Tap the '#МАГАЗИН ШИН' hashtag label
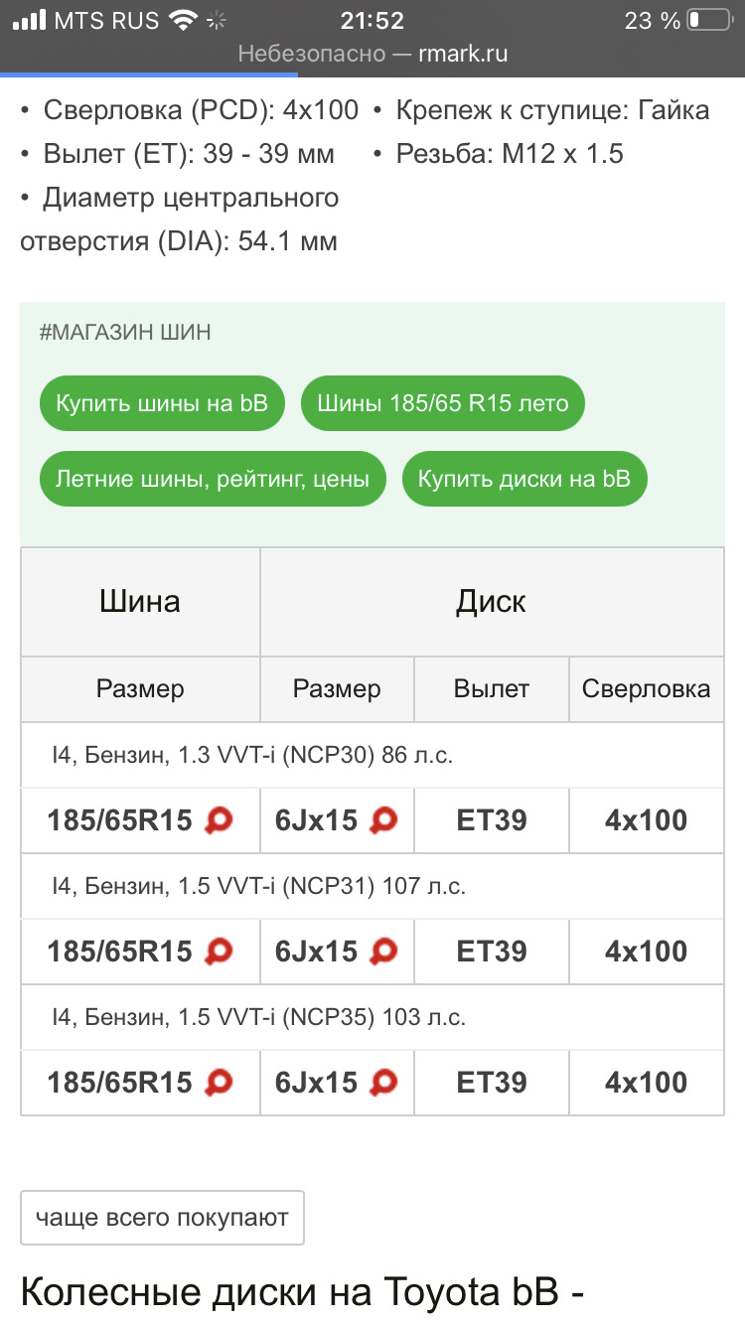745x1325 pixels. coord(125,333)
